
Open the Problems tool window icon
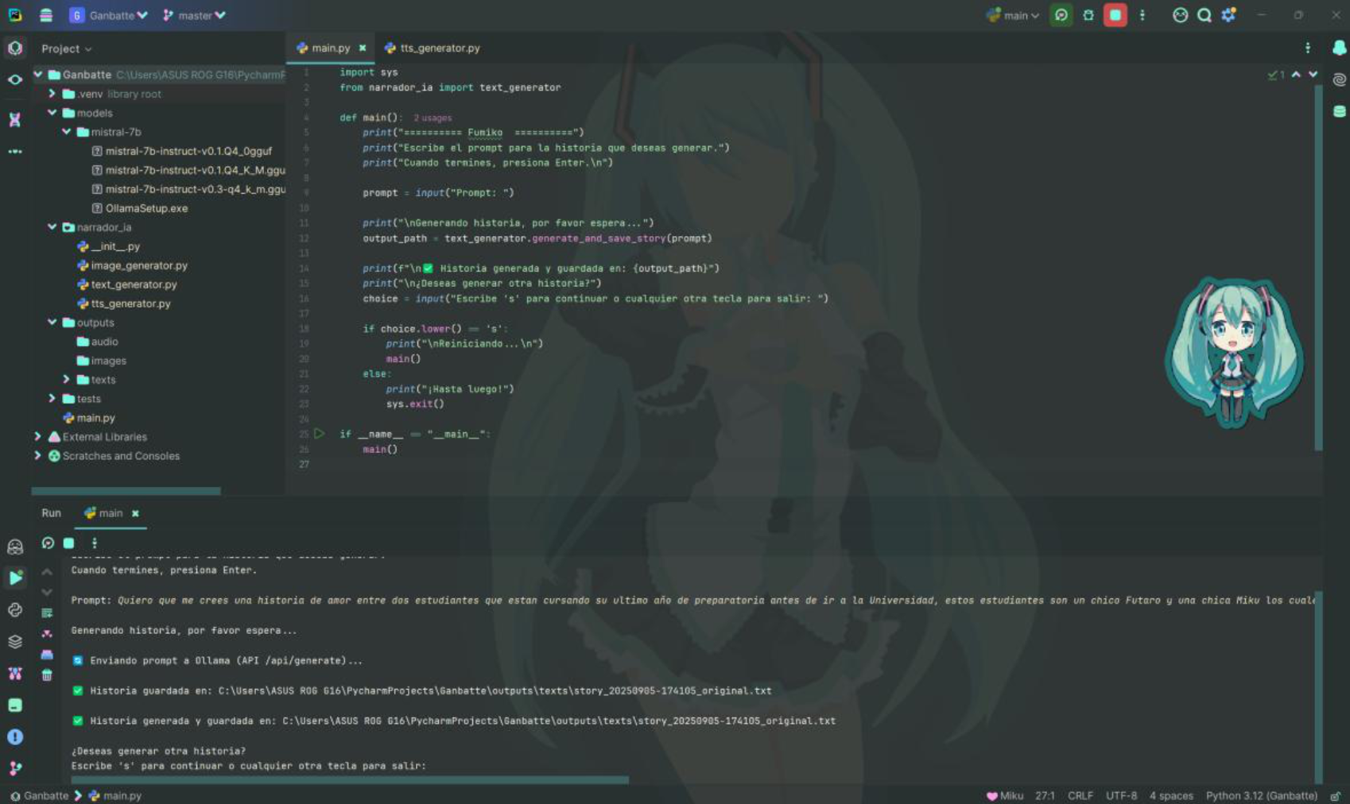(x=15, y=737)
